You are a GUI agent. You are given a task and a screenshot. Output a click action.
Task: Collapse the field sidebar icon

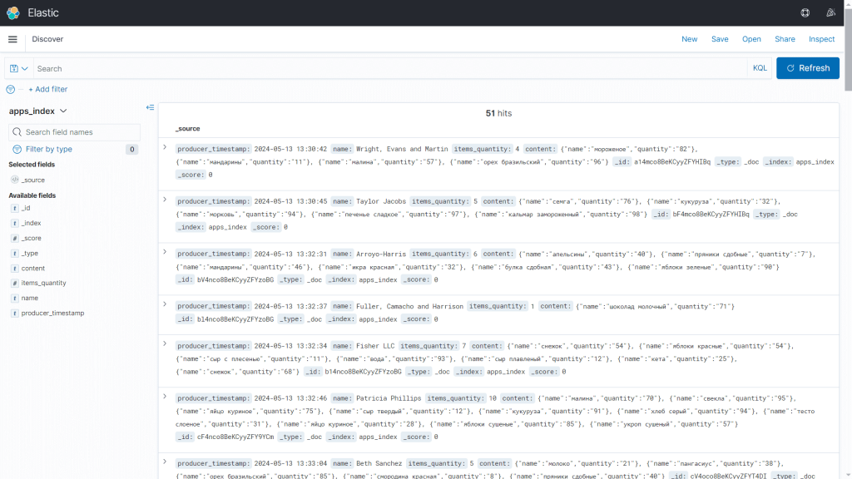(x=150, y=107)
